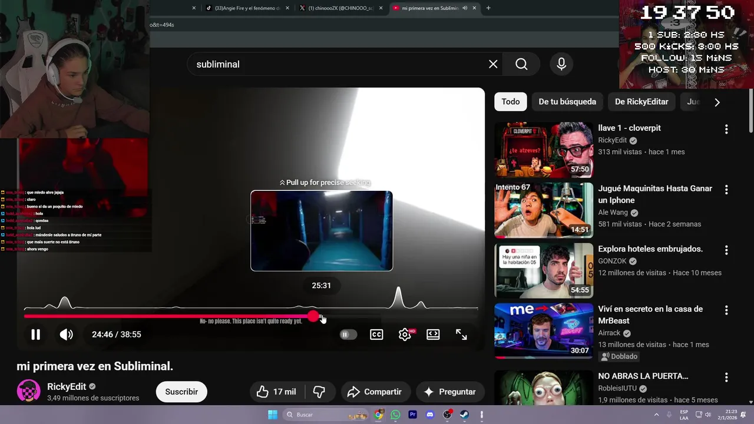Mute the video volume speaker icon
The image size is (754, 424).
pos(66,334)
